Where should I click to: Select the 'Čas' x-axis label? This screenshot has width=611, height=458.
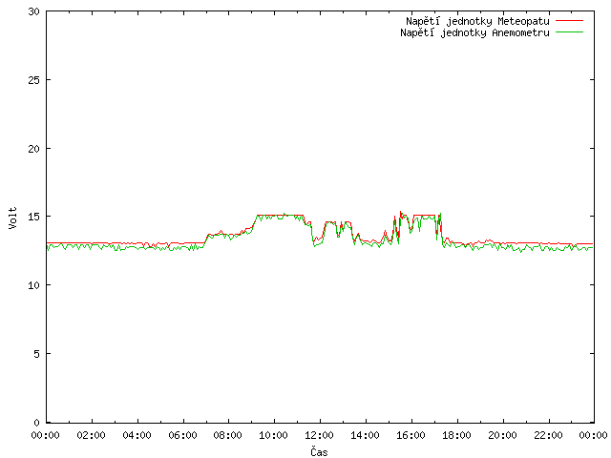(x=319, y=451)
